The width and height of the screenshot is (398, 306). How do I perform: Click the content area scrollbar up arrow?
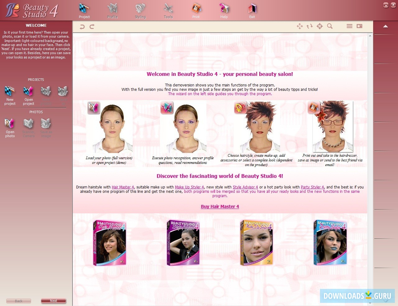370,36
